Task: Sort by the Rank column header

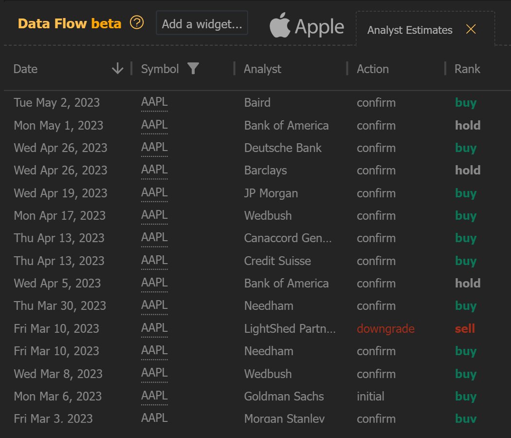Action: pos(467,69)
